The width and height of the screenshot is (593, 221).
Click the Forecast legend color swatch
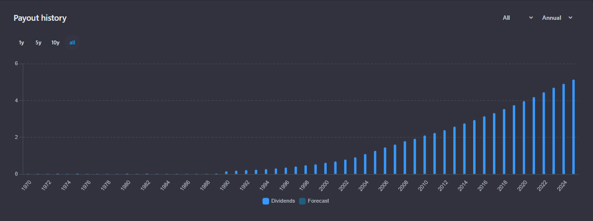pos(303,201)
